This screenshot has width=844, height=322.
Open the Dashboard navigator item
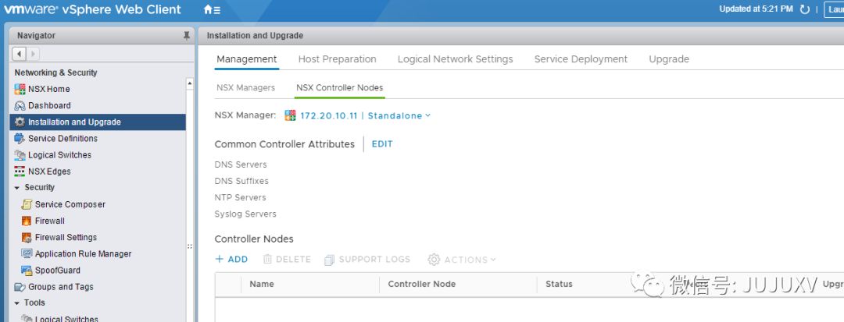click(x=49, y=105)
